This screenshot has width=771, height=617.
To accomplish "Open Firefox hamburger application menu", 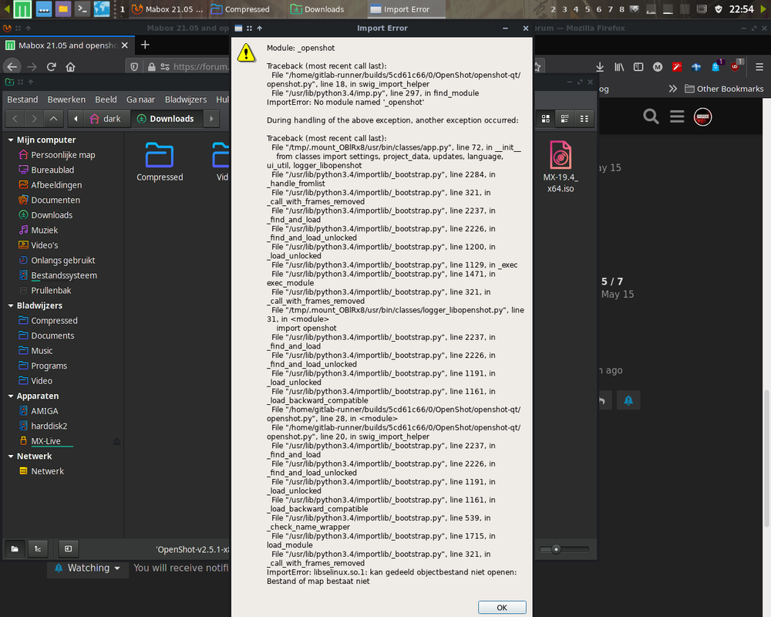I will 759,67.
